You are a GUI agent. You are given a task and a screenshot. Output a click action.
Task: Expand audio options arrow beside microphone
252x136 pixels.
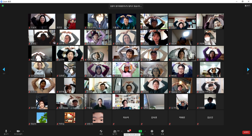[x=10, y=131]
